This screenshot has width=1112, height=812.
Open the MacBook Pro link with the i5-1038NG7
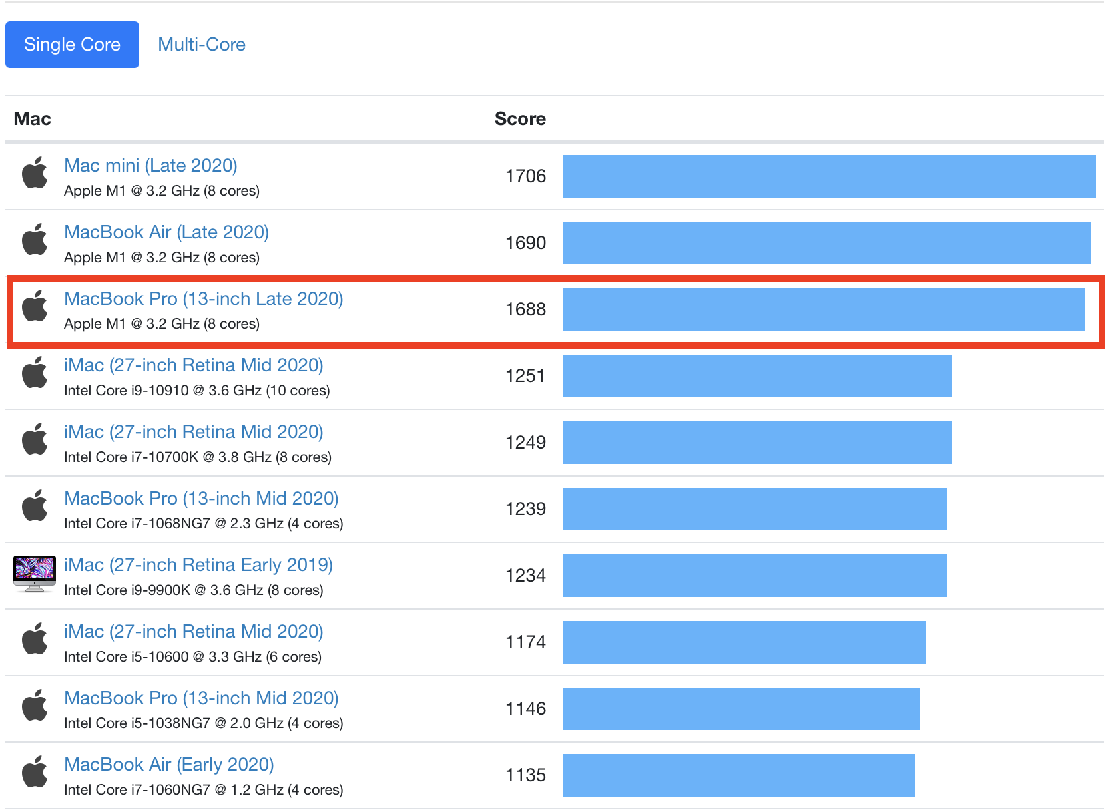click(201, 698)
